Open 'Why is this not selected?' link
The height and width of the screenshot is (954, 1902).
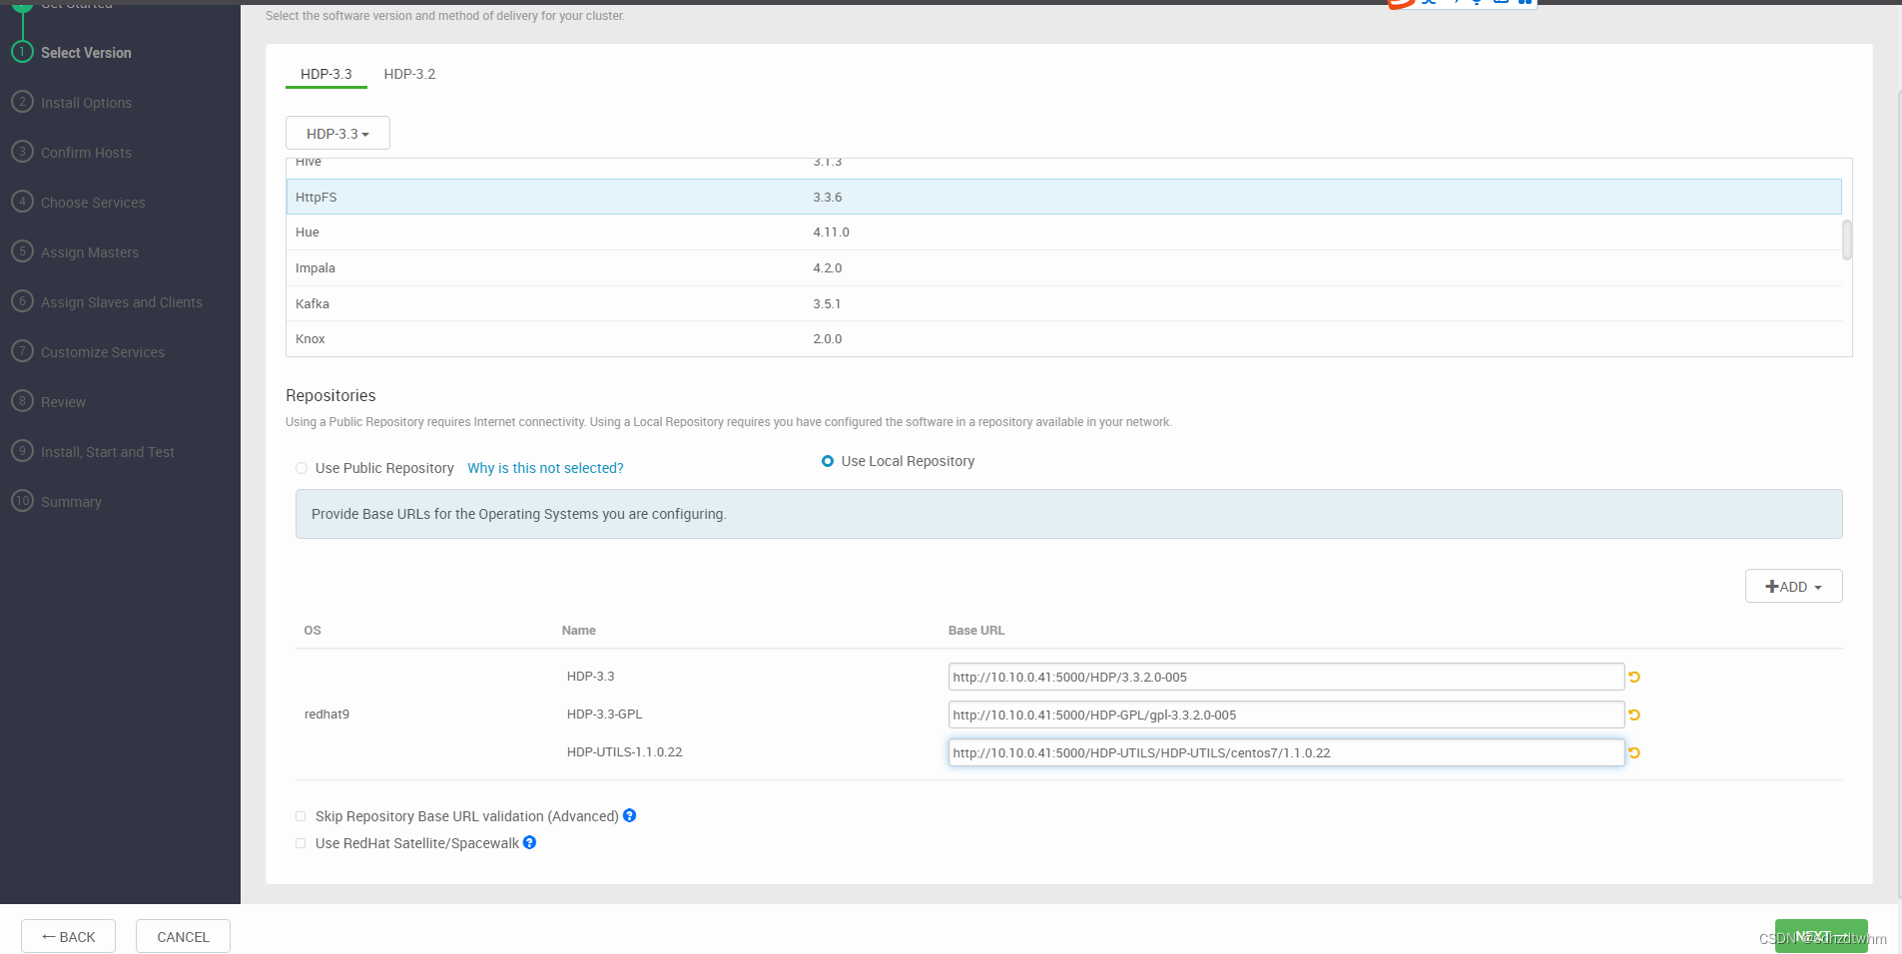click(545, 468)
